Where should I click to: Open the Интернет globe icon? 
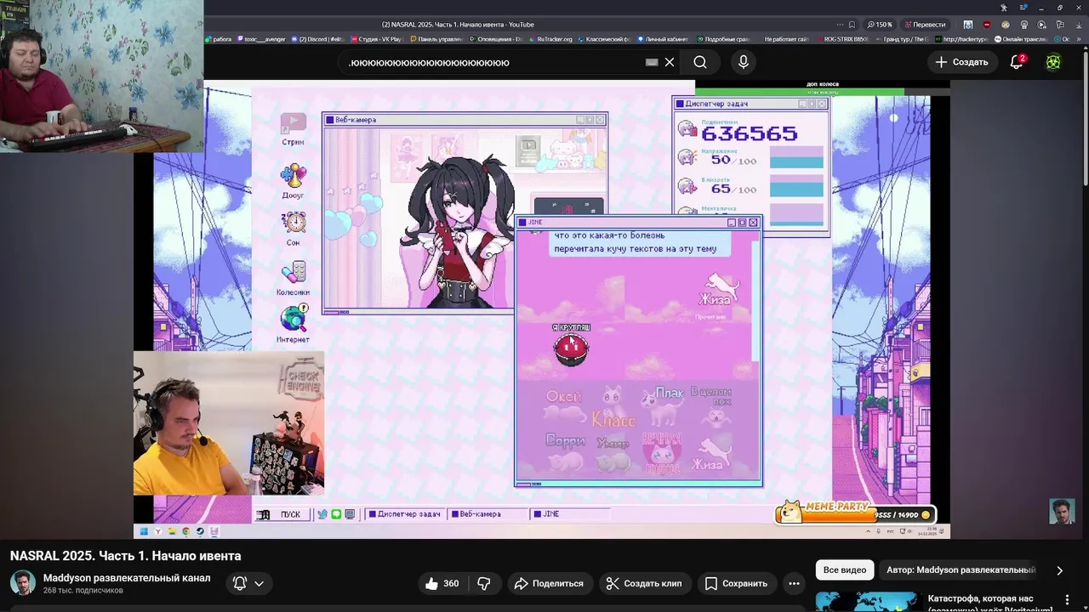coord(293,324)
